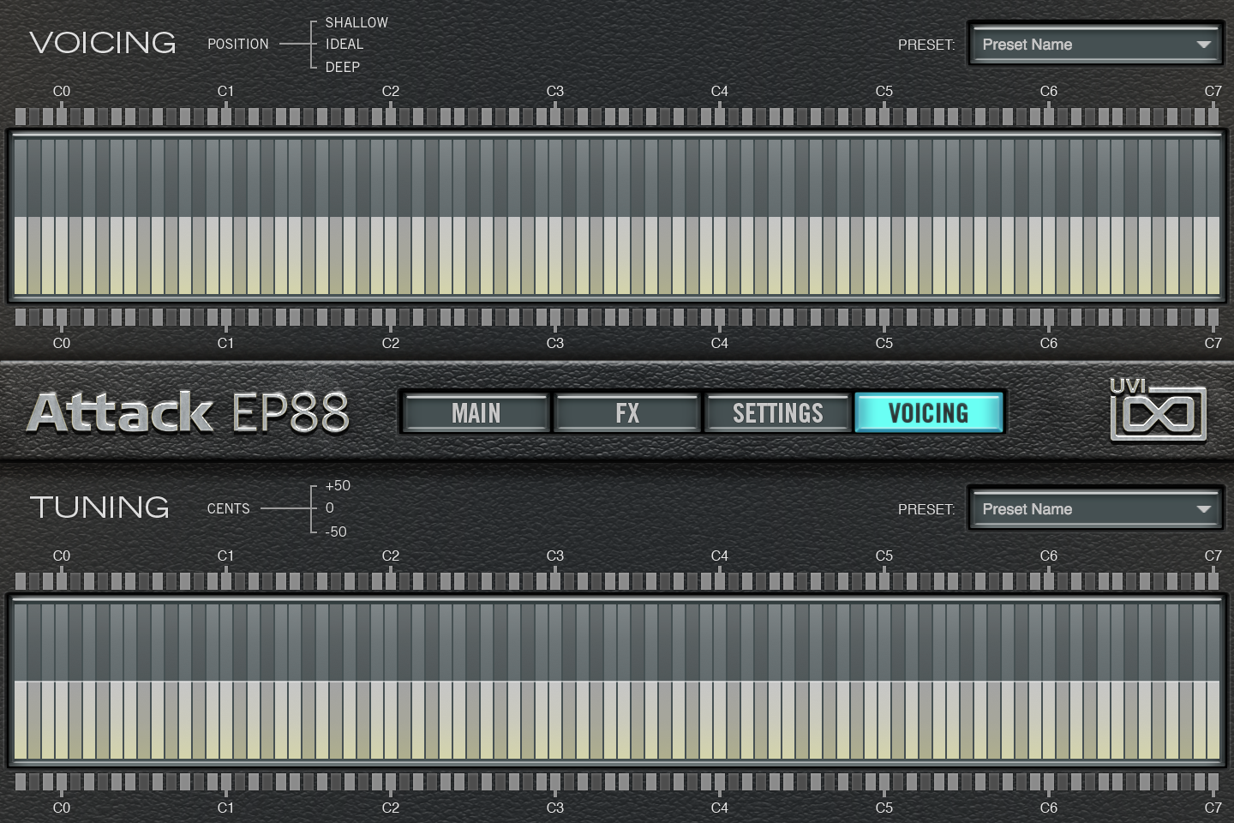Image resolution: width=1234 pixels, height=823 pixels.
Task: Click the Attack EP88 title
Action: pos(189,412)
